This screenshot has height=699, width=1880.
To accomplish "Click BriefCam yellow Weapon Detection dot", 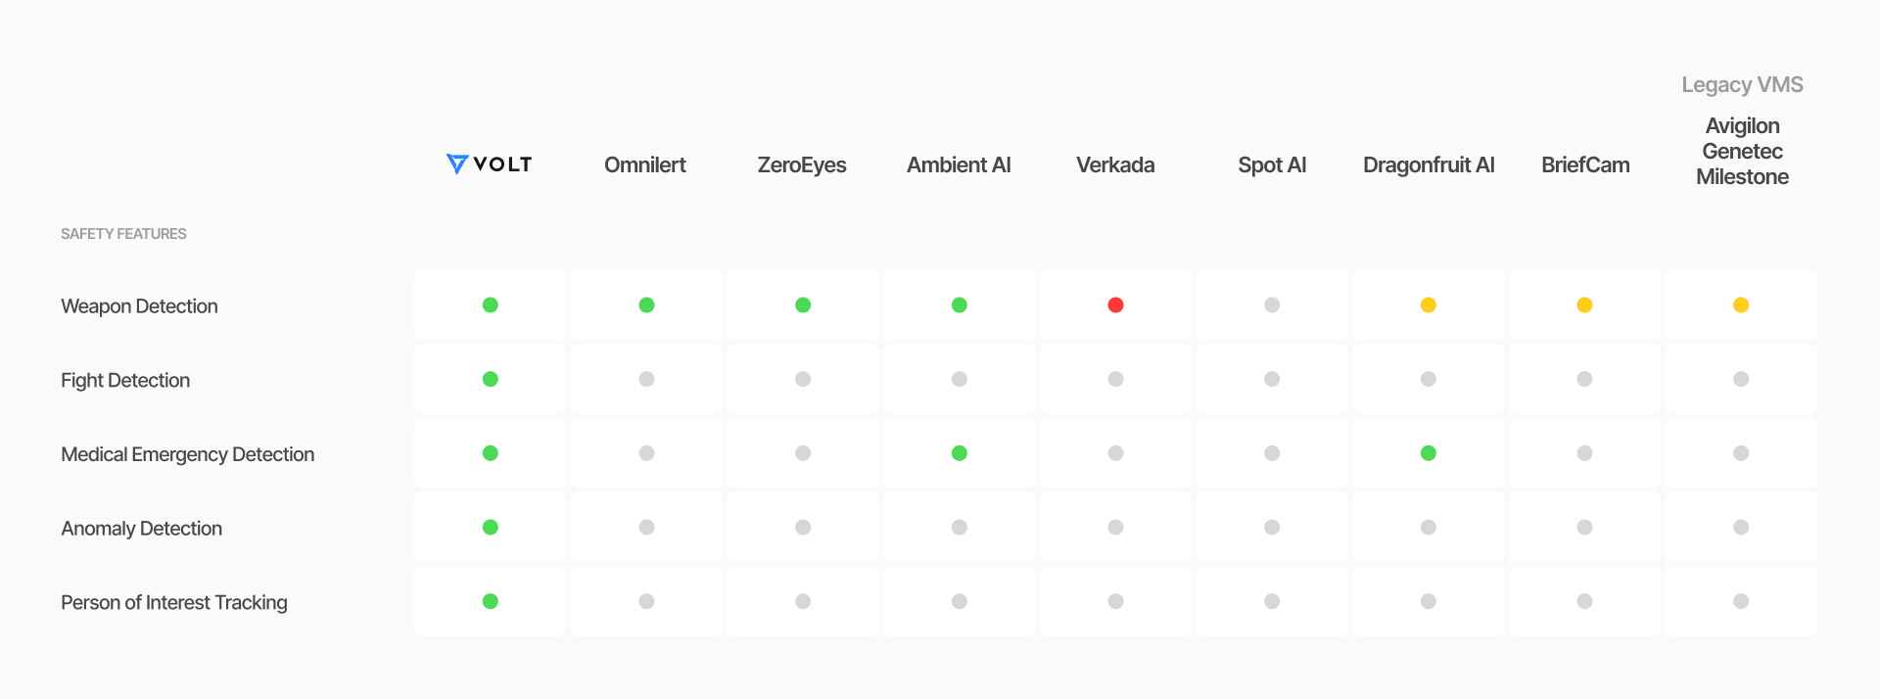I will pos(1584,305).
